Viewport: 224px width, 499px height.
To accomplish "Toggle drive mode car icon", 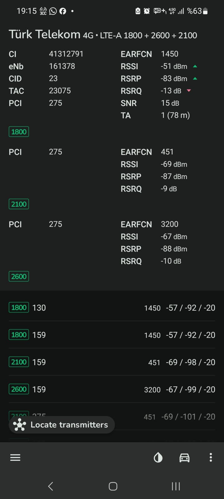I will pos(184,458).
